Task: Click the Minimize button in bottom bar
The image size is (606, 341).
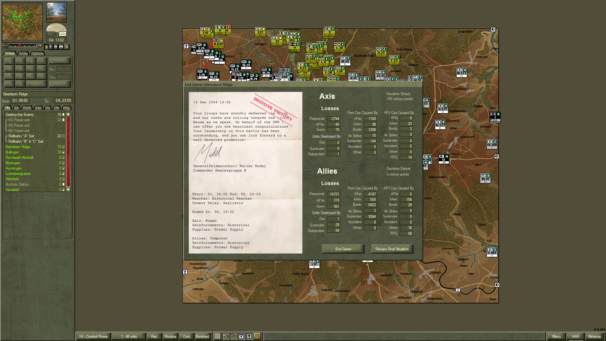Action: point(595,337)
